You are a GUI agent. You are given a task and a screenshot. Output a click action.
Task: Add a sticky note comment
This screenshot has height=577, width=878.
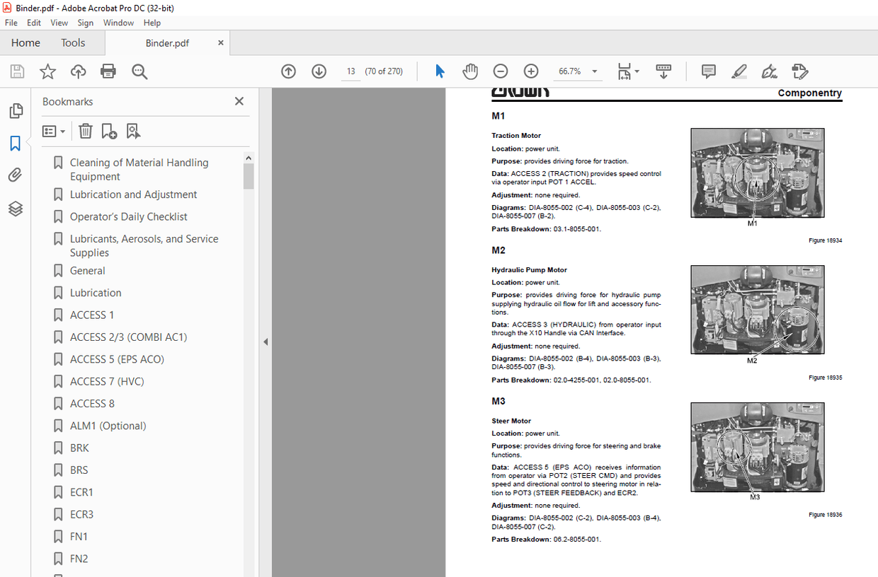tap(707, 71)
